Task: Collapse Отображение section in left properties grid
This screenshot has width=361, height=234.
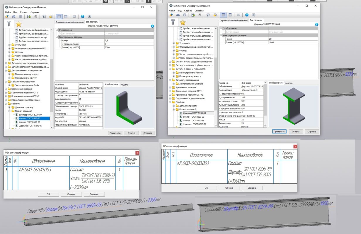Action: point(57,30)
